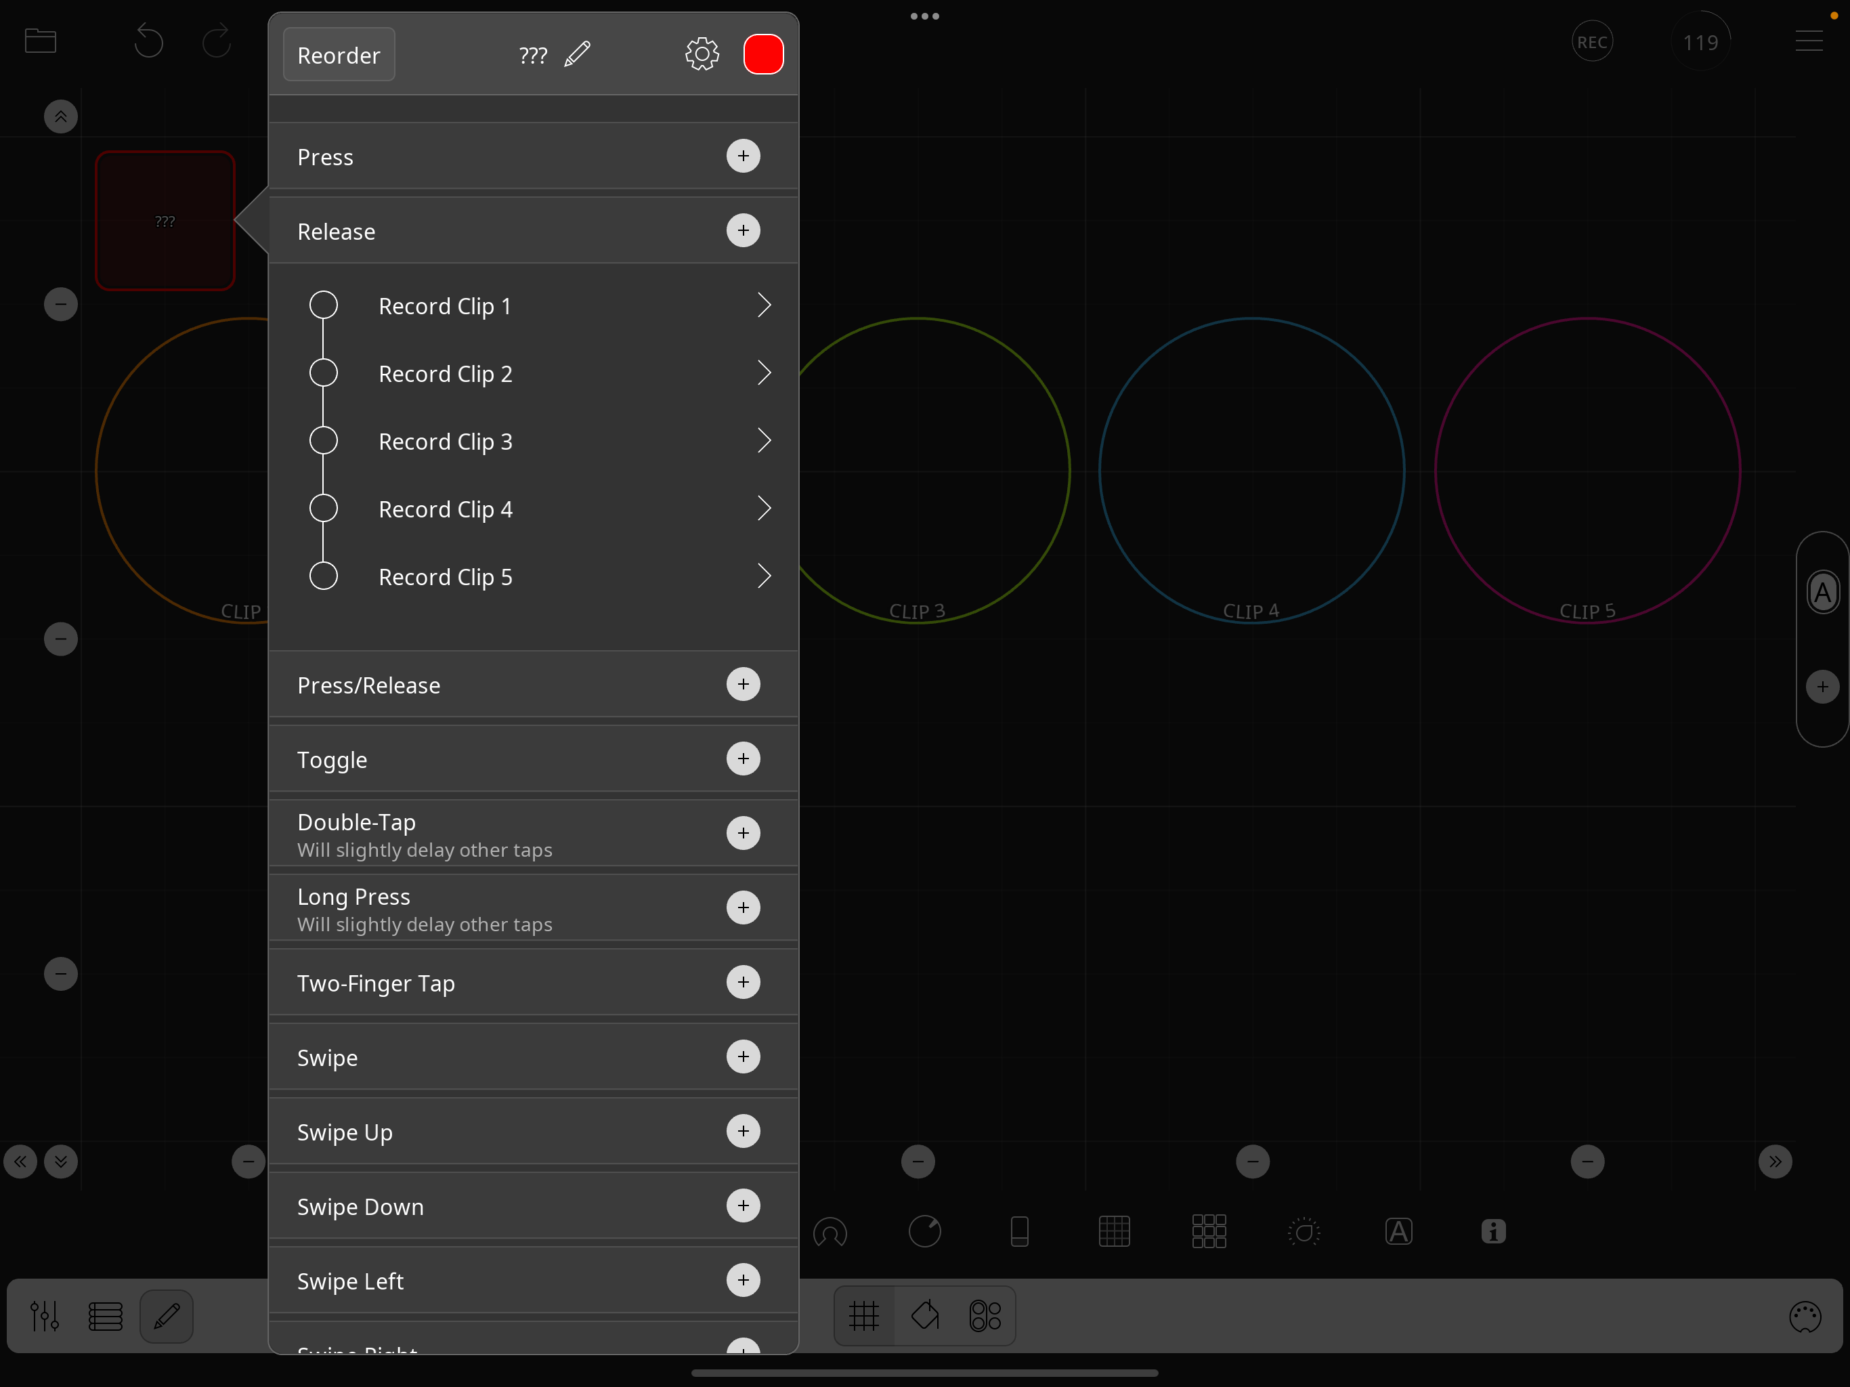Open the hamburger menu
Viewport: 1850px width, 1387px height.
click(x=1809, y=41)
